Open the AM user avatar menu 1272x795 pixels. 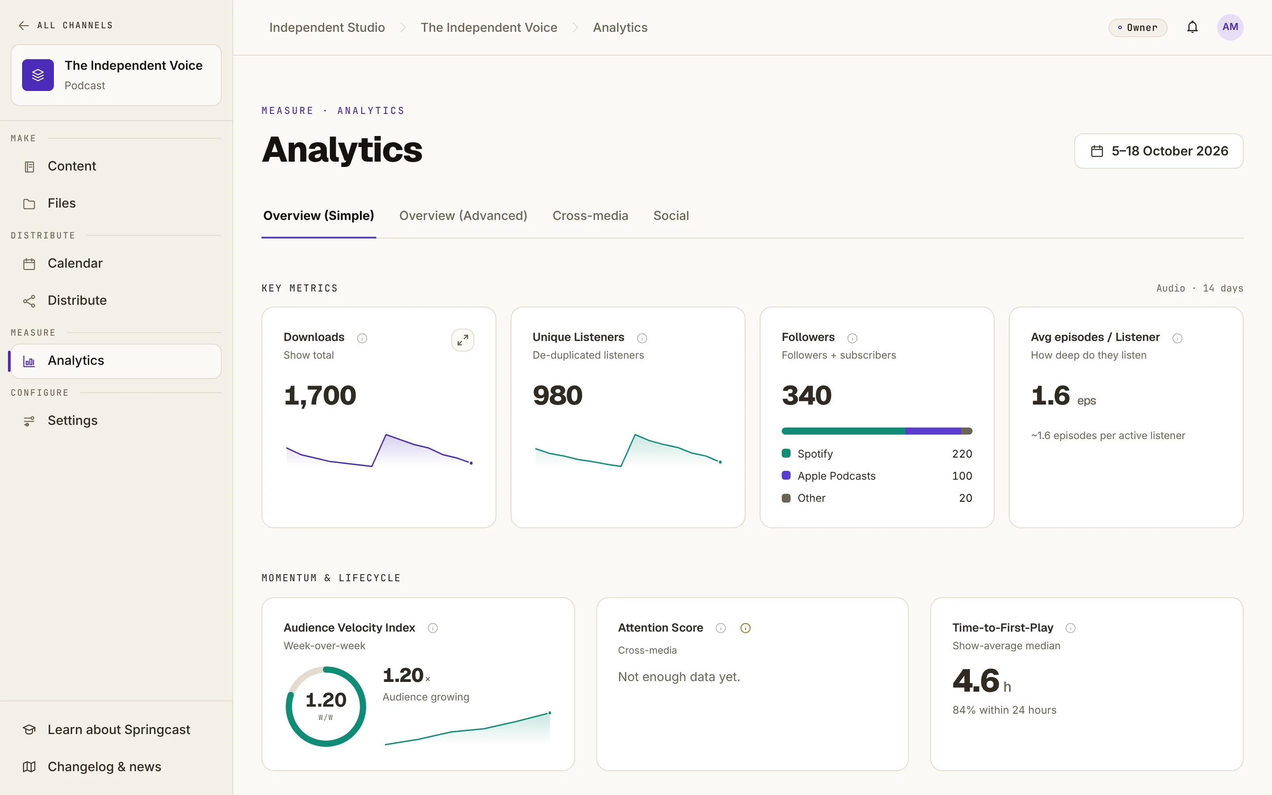pyautogui.click(x=1230, y=27)
